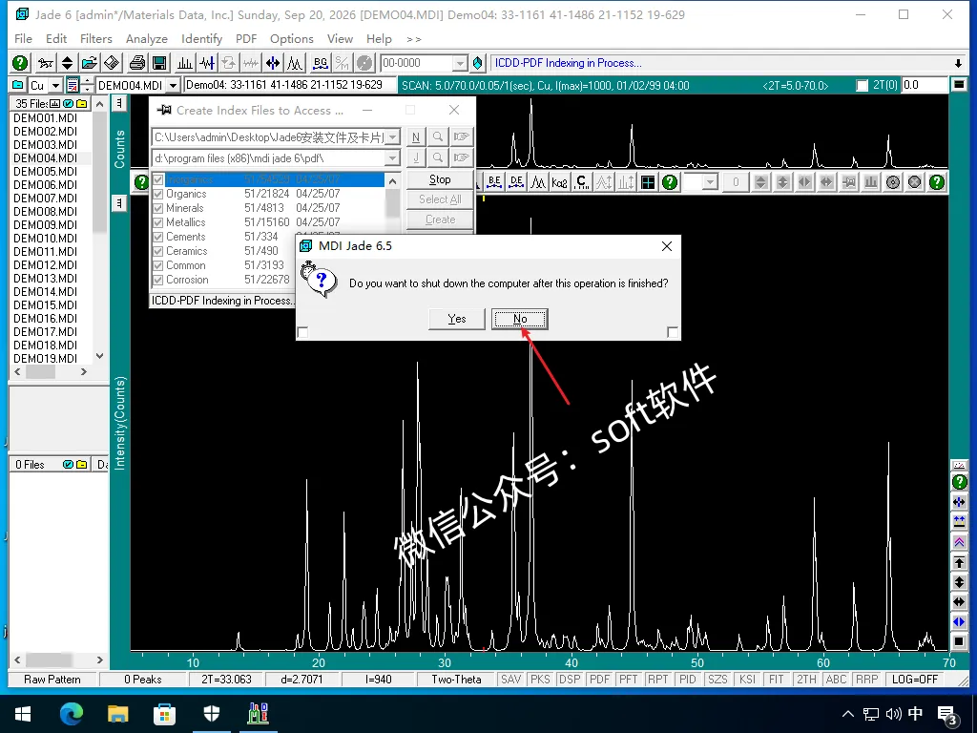Open the Identify menu
This screenshot has width=977, height=733.
(x=201, y=38)
